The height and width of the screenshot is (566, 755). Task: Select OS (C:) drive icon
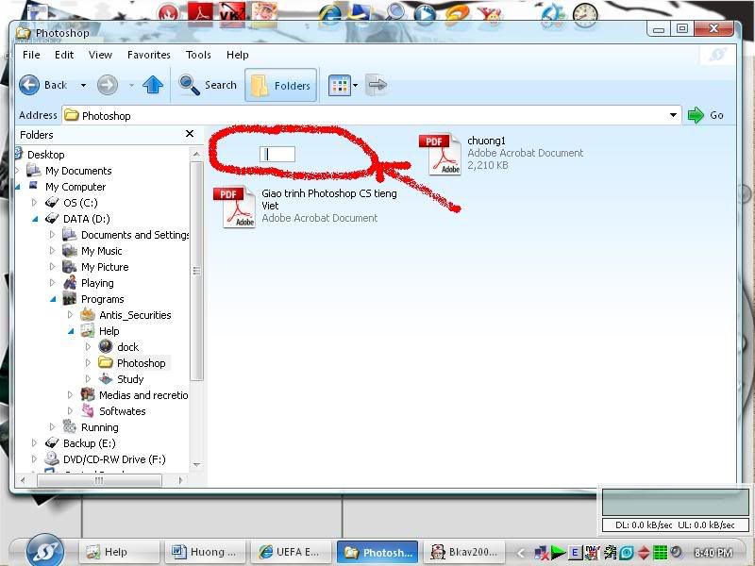[x=52, y=203]
